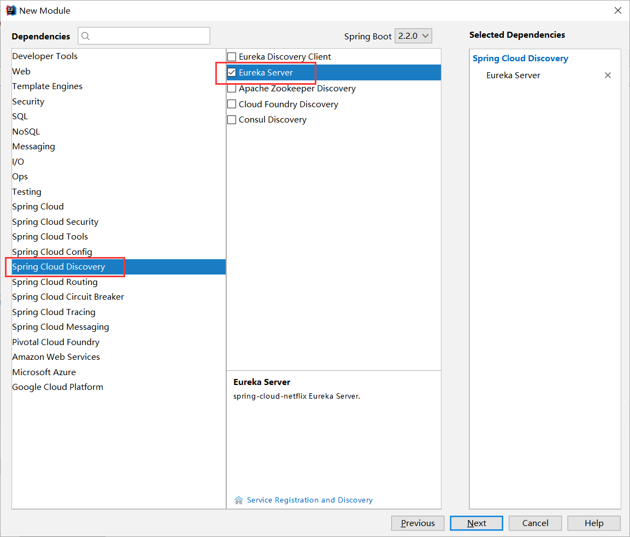Viewport: 630px width, 537px height.
Task: Click Spring Cloud Discovery heading in Selected Dependencies
Action: [x=520, y=59]
